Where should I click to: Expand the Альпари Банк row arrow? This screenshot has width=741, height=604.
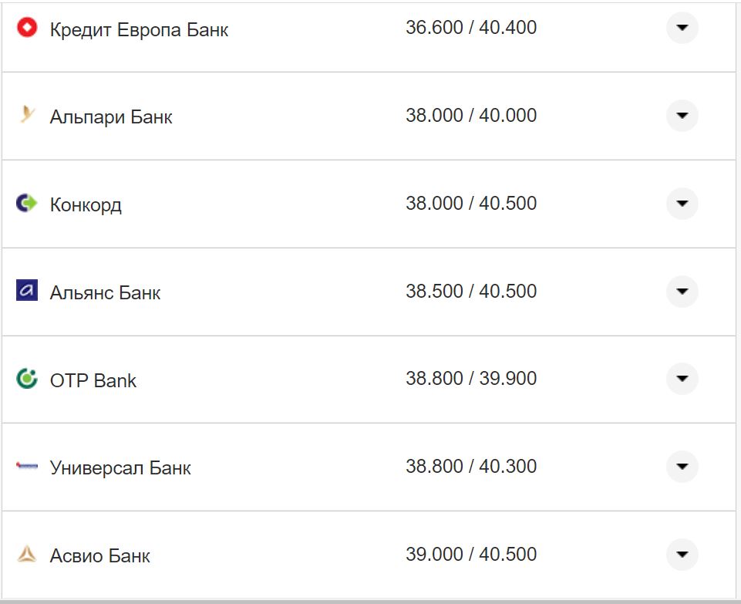coord(682,116)
